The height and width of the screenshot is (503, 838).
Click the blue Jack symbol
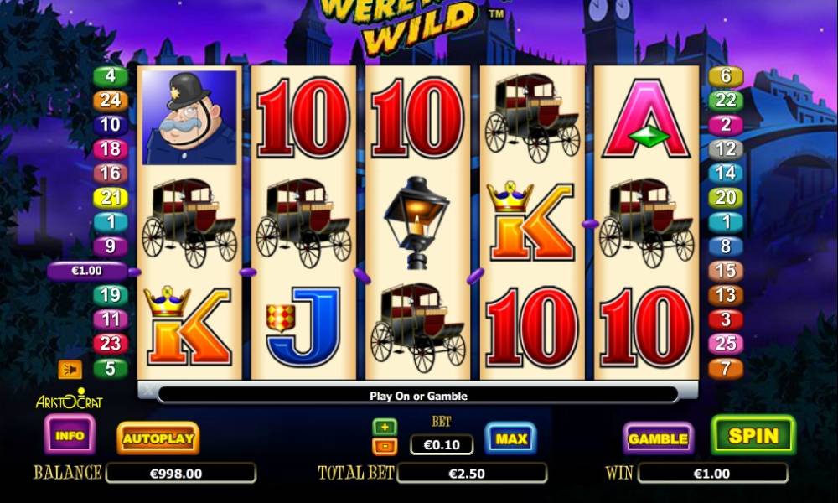pyautogui.click(x=303, y=327)
